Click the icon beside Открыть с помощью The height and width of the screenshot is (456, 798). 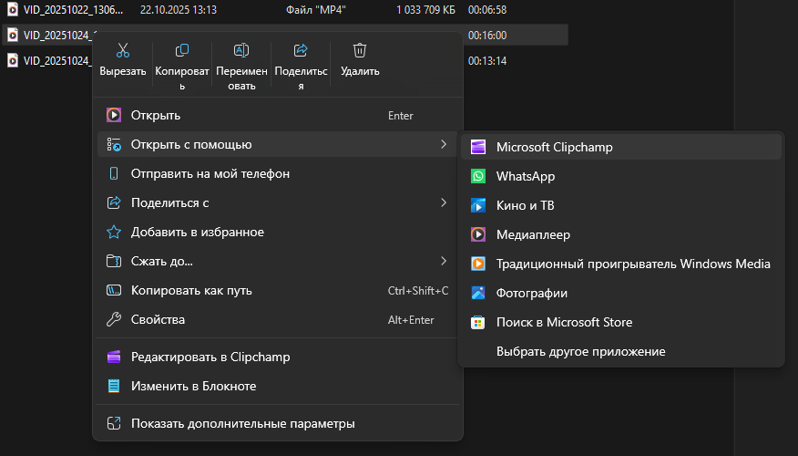coord(114,145)
